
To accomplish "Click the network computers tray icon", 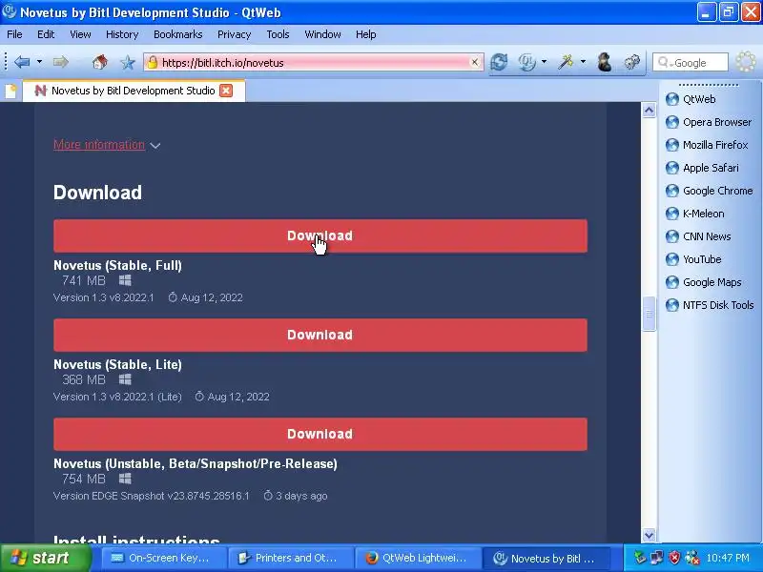I will [657, 558].
